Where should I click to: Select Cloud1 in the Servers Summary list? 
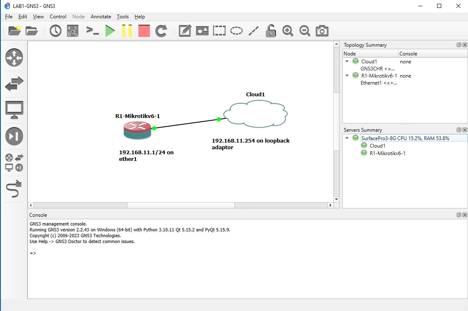pyautogui.click(x=376, y=145)
